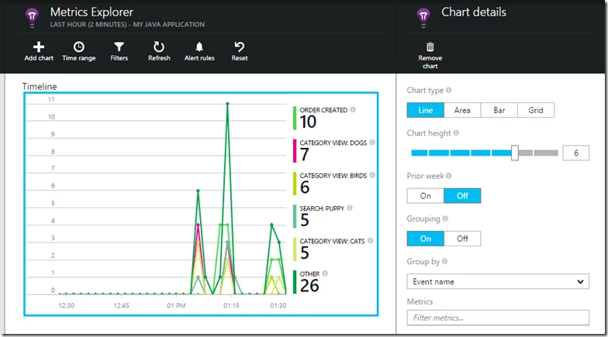Switch chart type to Grid
This screenshot has width=608, height=337.
tap(536, 110)
